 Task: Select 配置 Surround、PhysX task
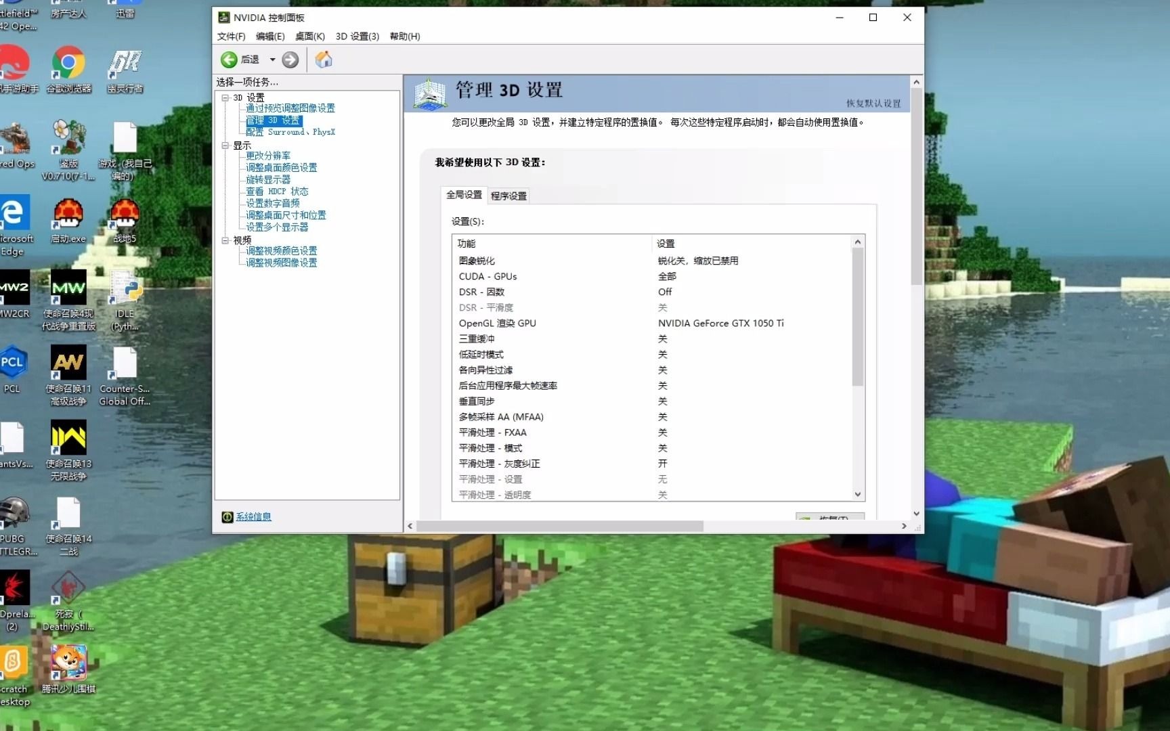[x=290, y=132]
